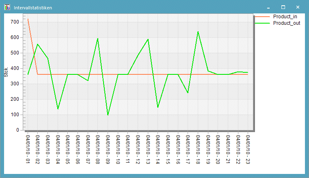Click the Product_out minimum at interval 09
The width and height of the screenshot is (309, 178).
108,115
